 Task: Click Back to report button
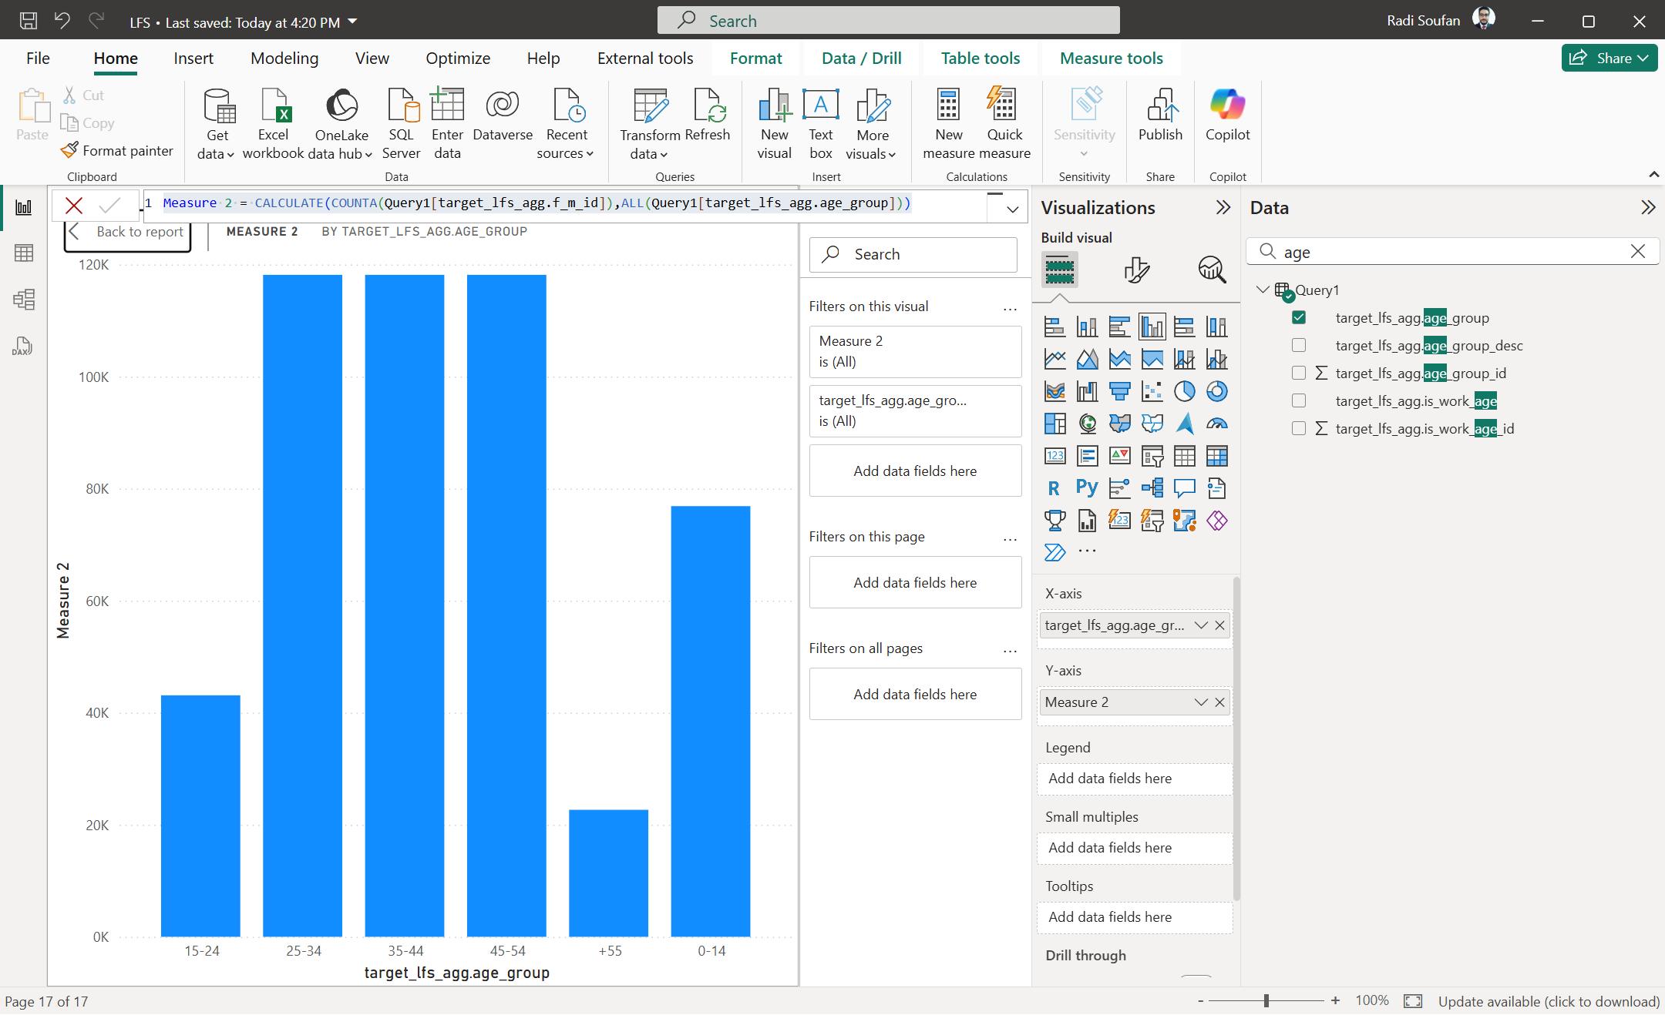127,233
